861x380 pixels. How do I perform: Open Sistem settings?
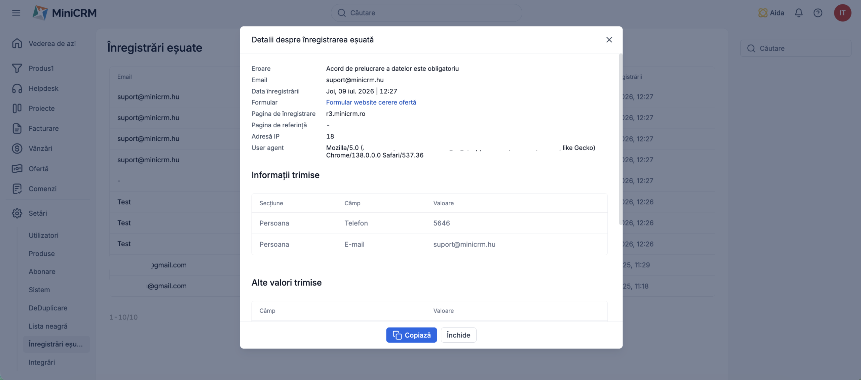pyautogui.click(x=39, y=289)
